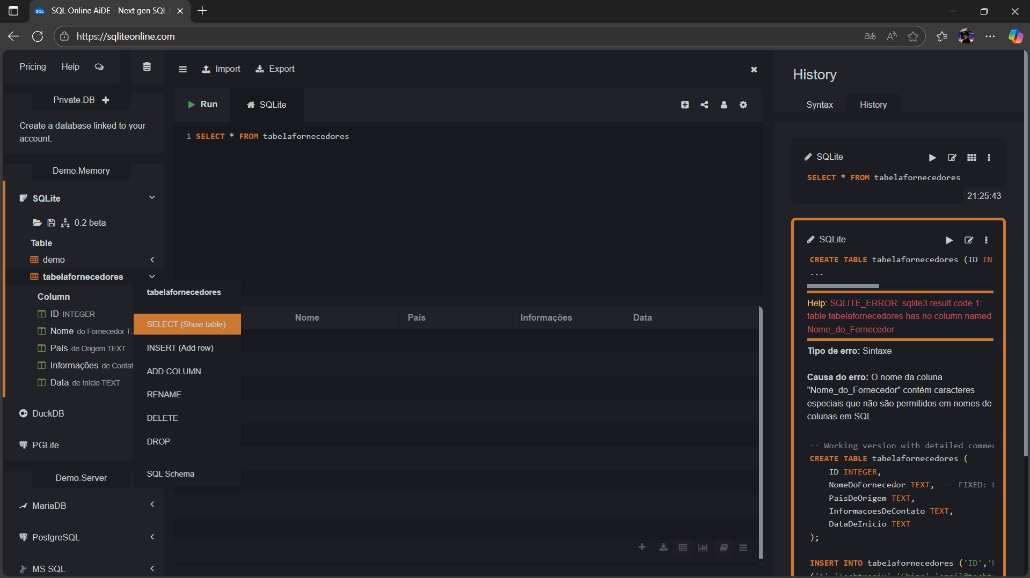1030x578 pixels.
Task: Edit the CREATE TABLE history entry
Action: click(969, 240)
